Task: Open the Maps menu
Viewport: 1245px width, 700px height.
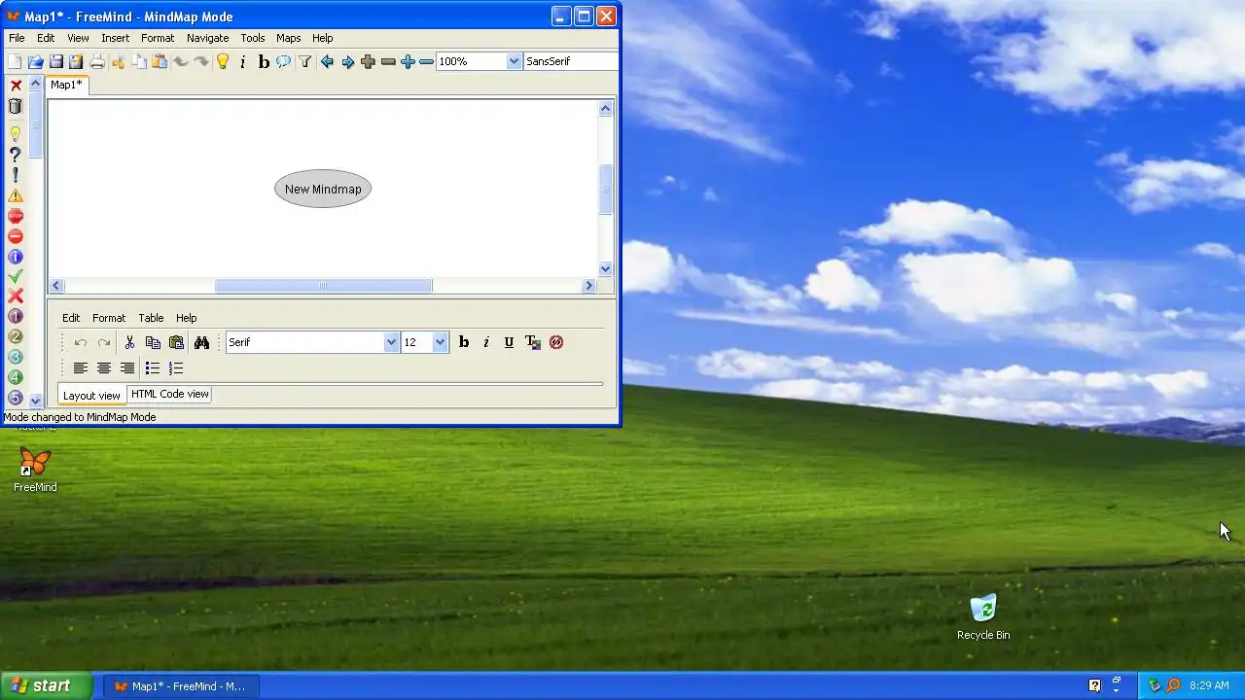Action: click(x=289, y=38)
